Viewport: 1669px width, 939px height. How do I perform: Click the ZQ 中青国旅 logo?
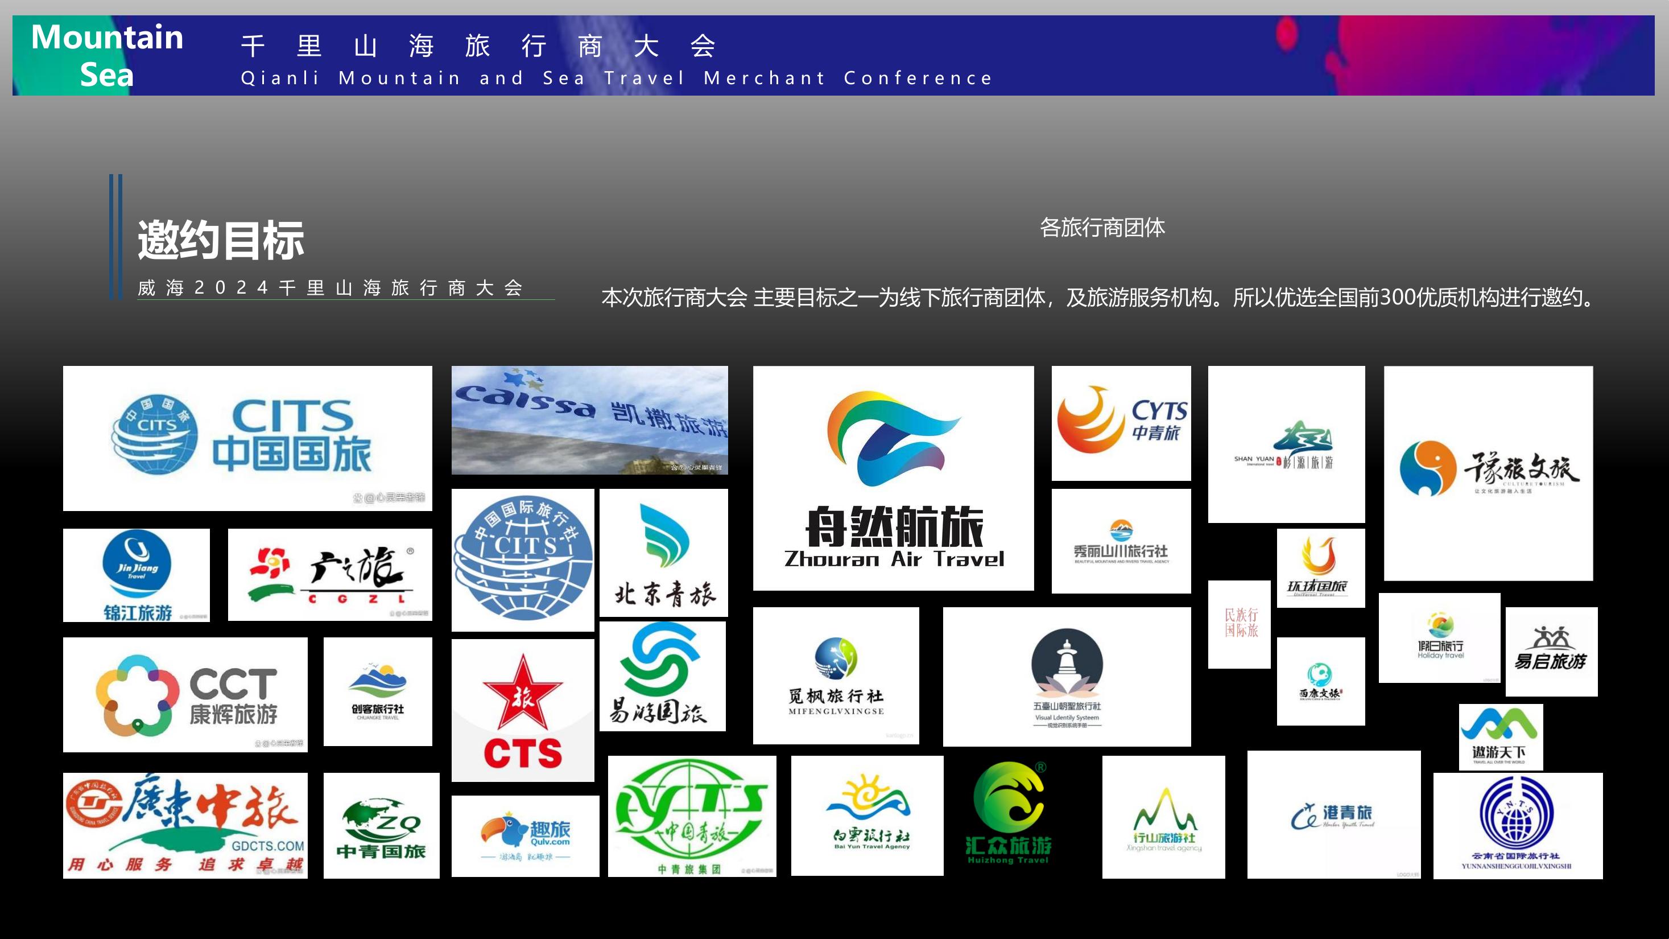(x=382, y=826)
